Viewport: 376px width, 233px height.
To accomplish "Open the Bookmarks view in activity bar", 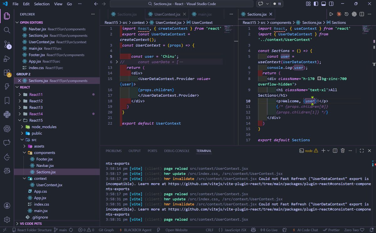I will tap(7, 100).
